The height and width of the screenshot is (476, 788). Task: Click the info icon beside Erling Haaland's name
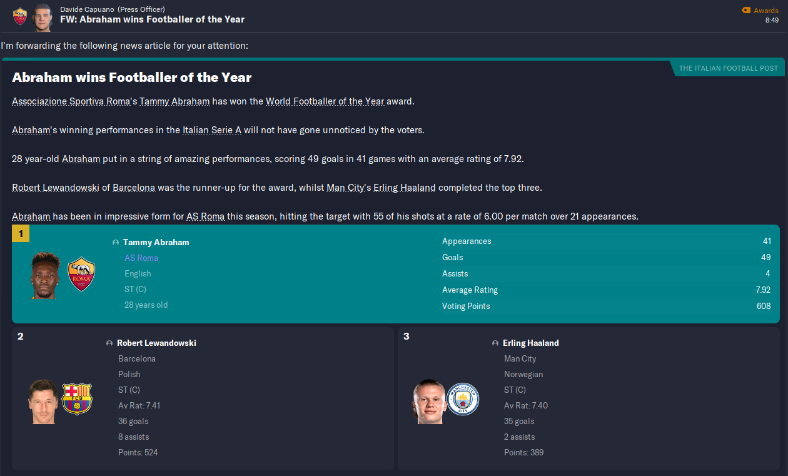pos(495,343)
